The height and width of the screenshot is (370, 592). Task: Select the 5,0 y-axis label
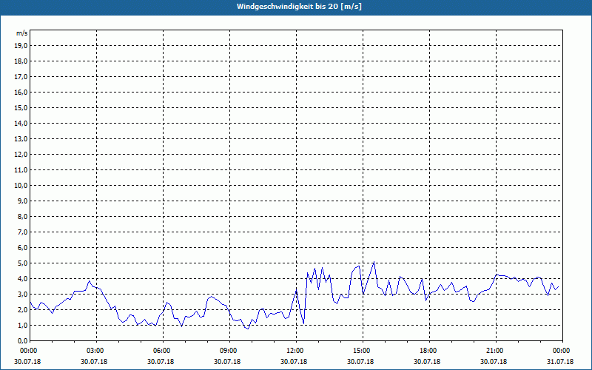click(22, 263)
